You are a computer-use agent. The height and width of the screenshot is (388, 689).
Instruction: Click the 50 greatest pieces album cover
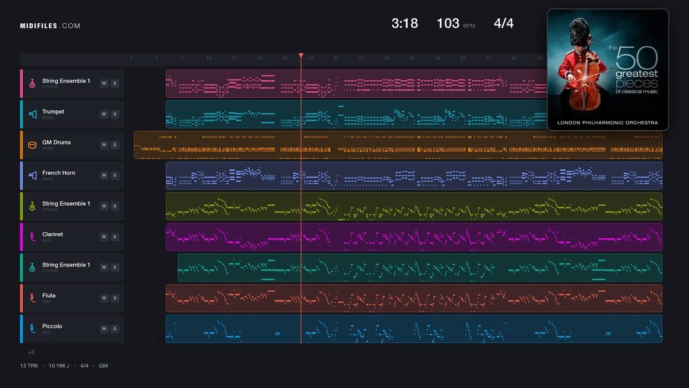tap(608, 70)
